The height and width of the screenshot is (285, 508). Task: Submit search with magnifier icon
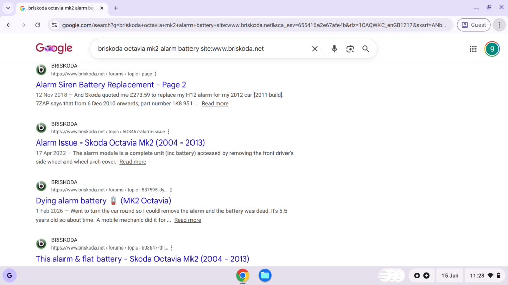coord(365,49)
